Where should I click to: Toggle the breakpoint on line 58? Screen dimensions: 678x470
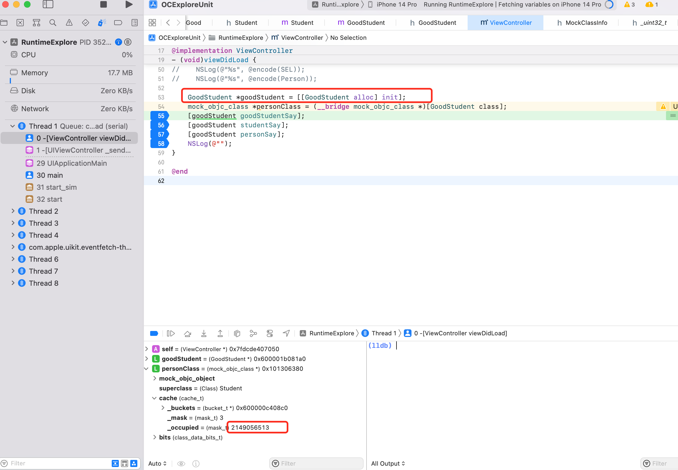[x=160, y=144]
